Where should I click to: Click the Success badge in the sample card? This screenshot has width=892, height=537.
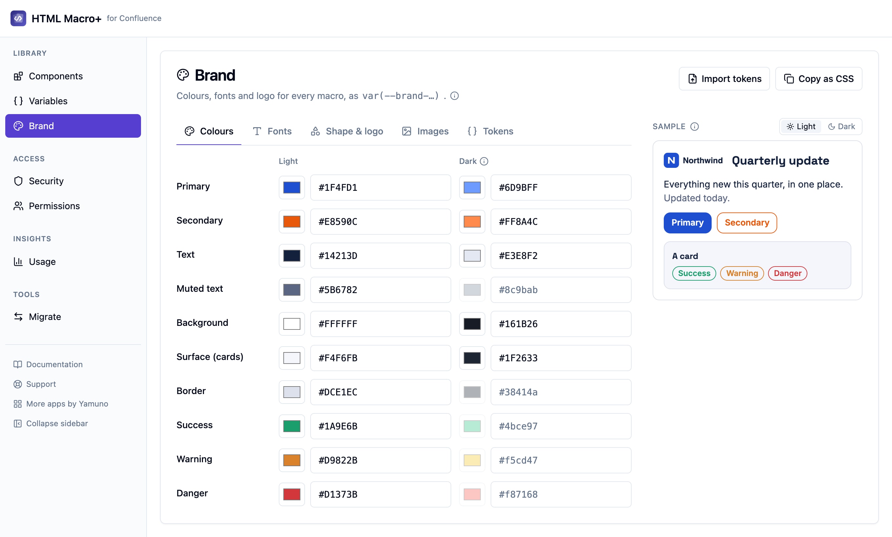(694, 273)
